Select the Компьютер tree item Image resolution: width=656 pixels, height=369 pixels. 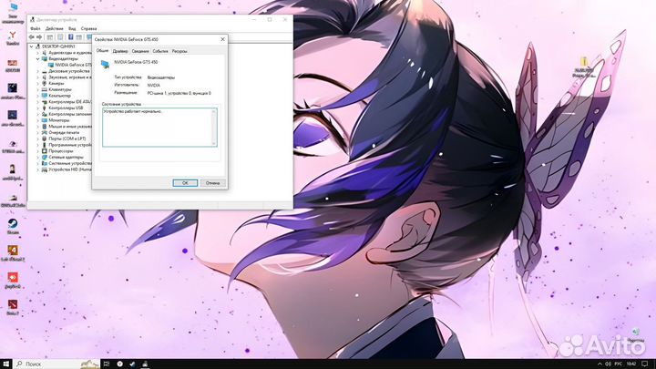(x=59, y=96)
